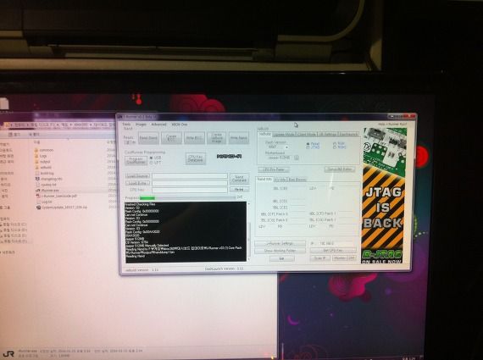Click the Create ECC button
The width and height of the screenshot is (483, 360).
(x=171, y=138)
